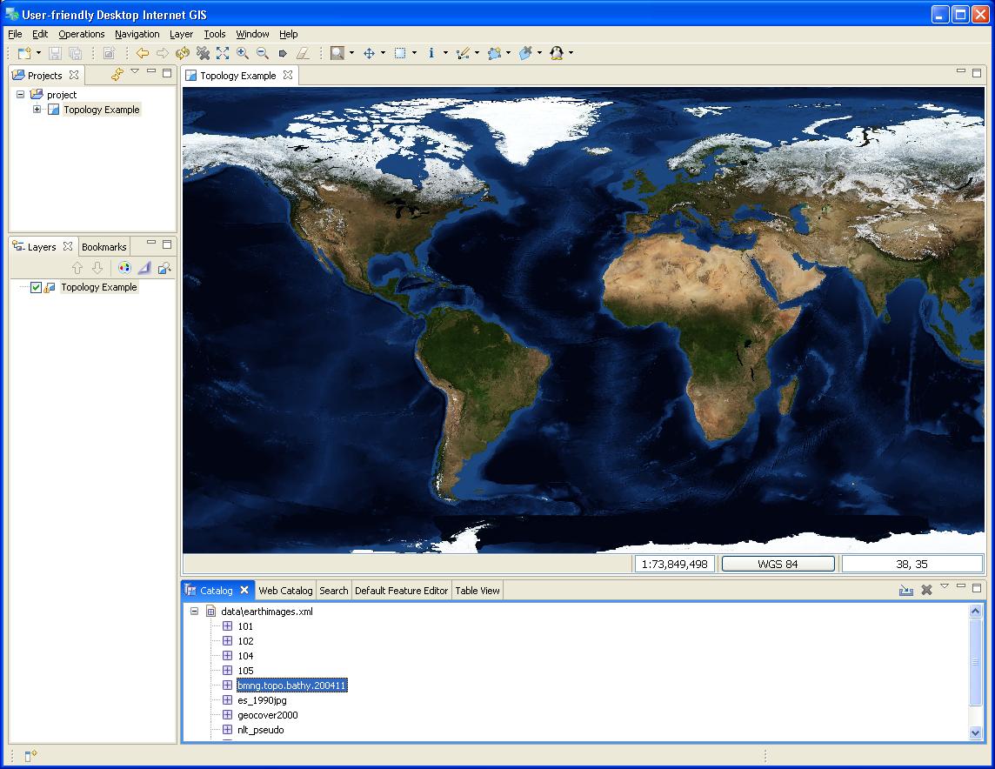The height and width of the screenshot is (769, 995).
Task: Expand the Topology Example project node
Action: pyautogui.click(x=37, y=110)
